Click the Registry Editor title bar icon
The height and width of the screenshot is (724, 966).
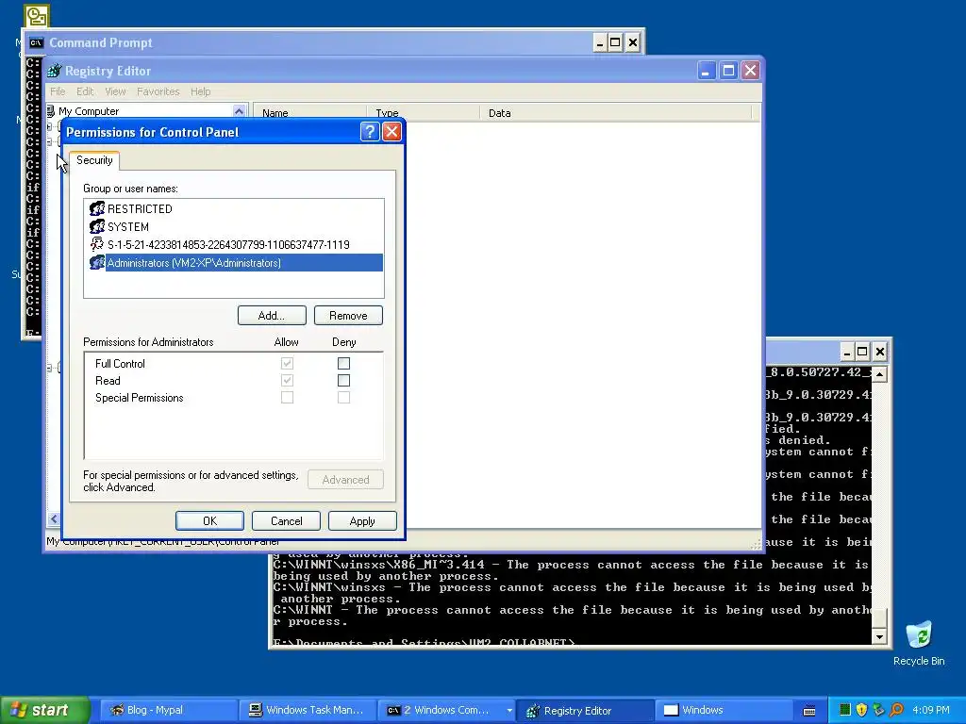pos(54,71)
